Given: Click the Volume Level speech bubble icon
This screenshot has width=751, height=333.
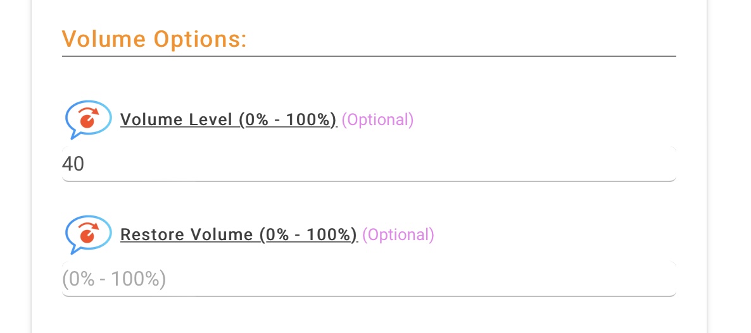Looking at the screenshot, I should coord(89,119).
